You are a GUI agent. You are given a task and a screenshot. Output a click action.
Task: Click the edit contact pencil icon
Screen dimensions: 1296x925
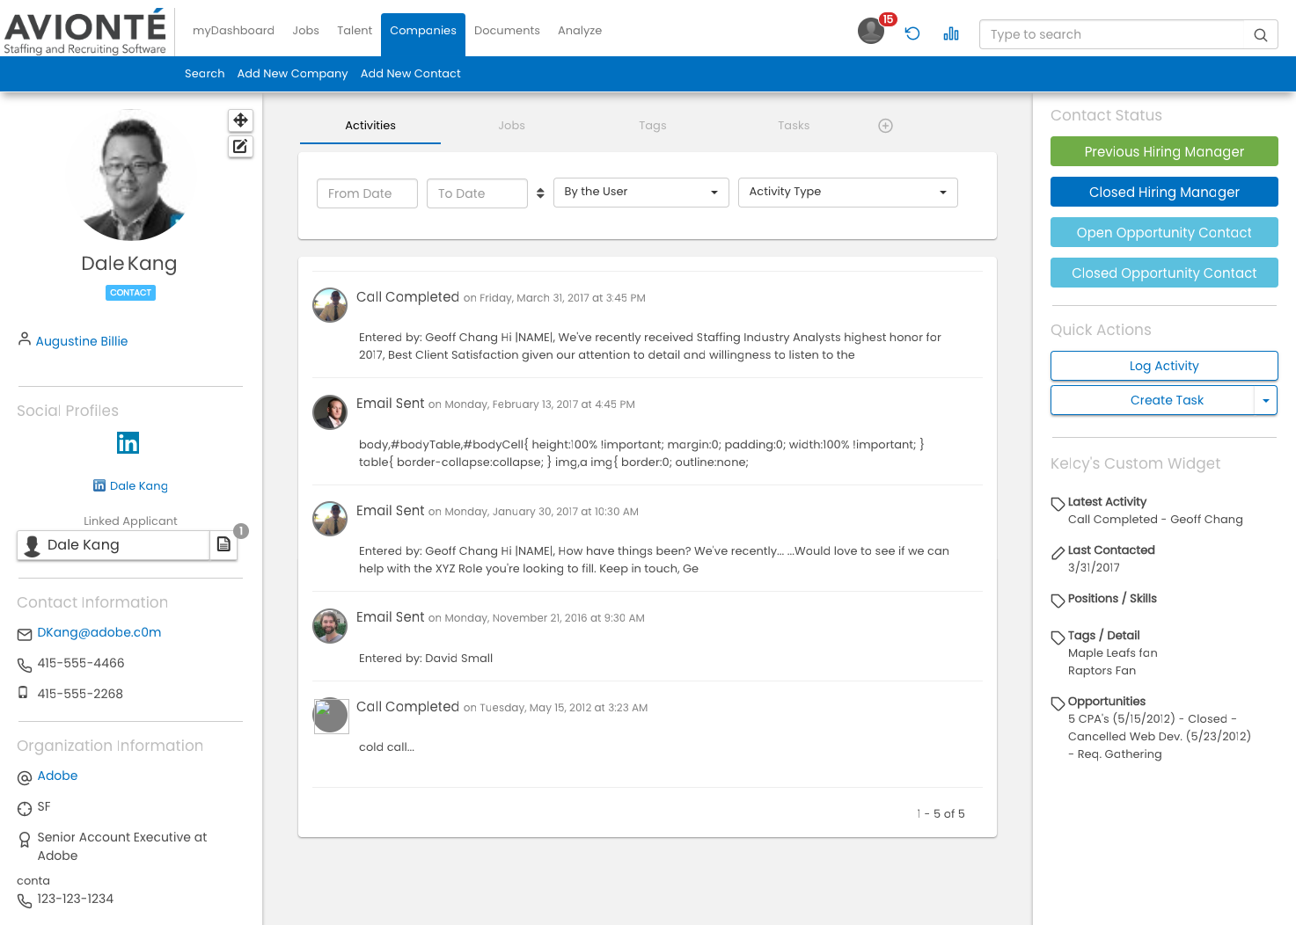[x=240, y=147]
